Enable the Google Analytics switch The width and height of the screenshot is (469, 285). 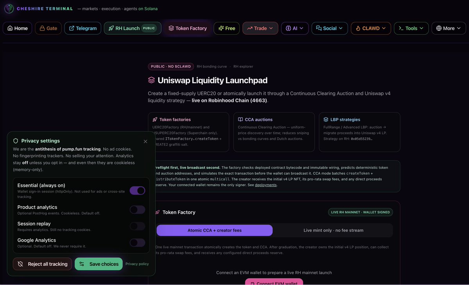tap(138, 243)
